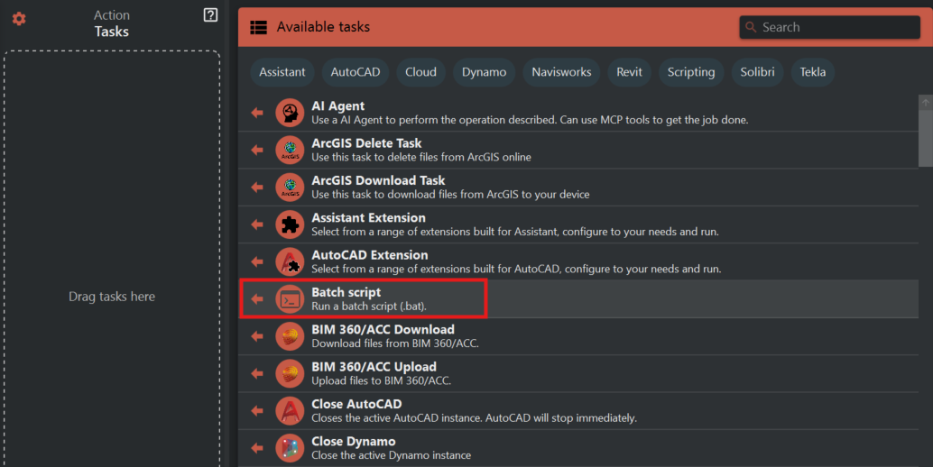Viewport: 933px width, 467px height.
Task: Add Close Dynamo using its arrow
Action: [257, 449]
